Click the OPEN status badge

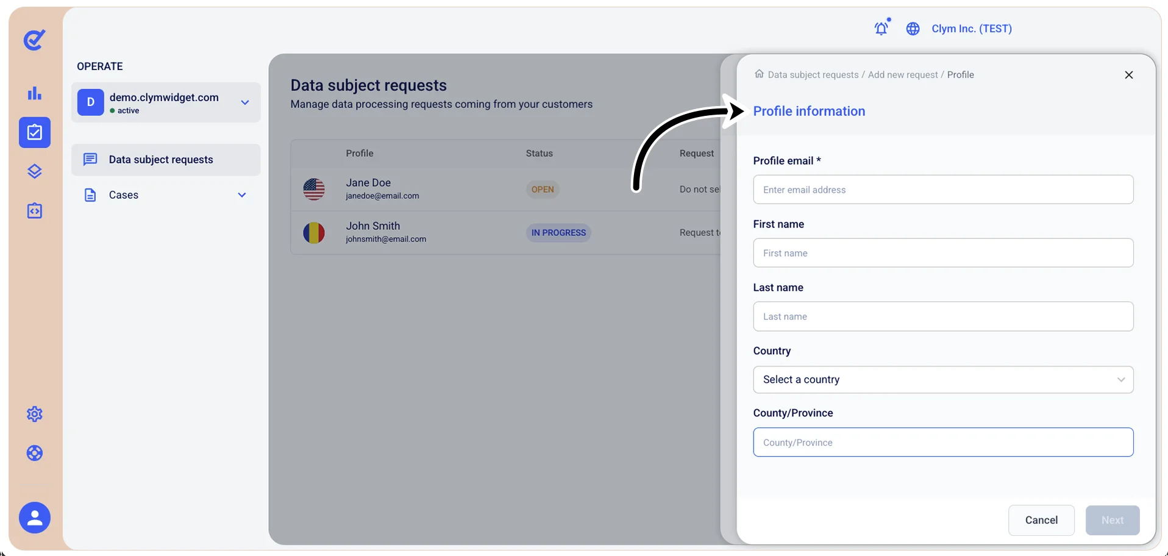tap(543, 190)
